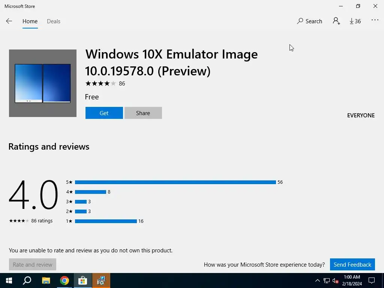Click the sign-in account icon
Image resolution: width=384 pixels, height=288 pixels.
click(x=336, y=21)
